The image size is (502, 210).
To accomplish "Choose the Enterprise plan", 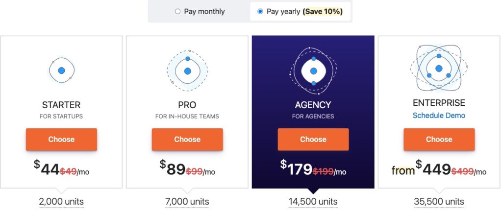I will pos(439,140).
